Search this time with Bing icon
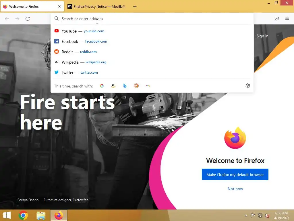The width and height of the screenshot is (294, 221). pos(125,86)
